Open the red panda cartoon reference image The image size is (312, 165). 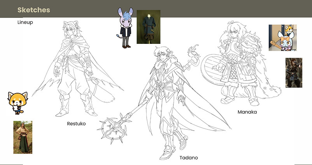18,103
